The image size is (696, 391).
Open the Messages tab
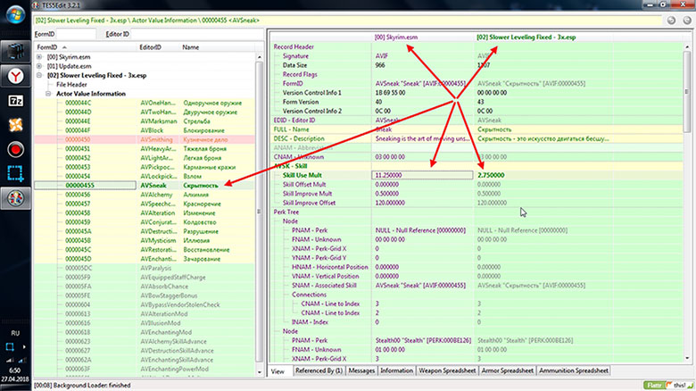(361, 370)
